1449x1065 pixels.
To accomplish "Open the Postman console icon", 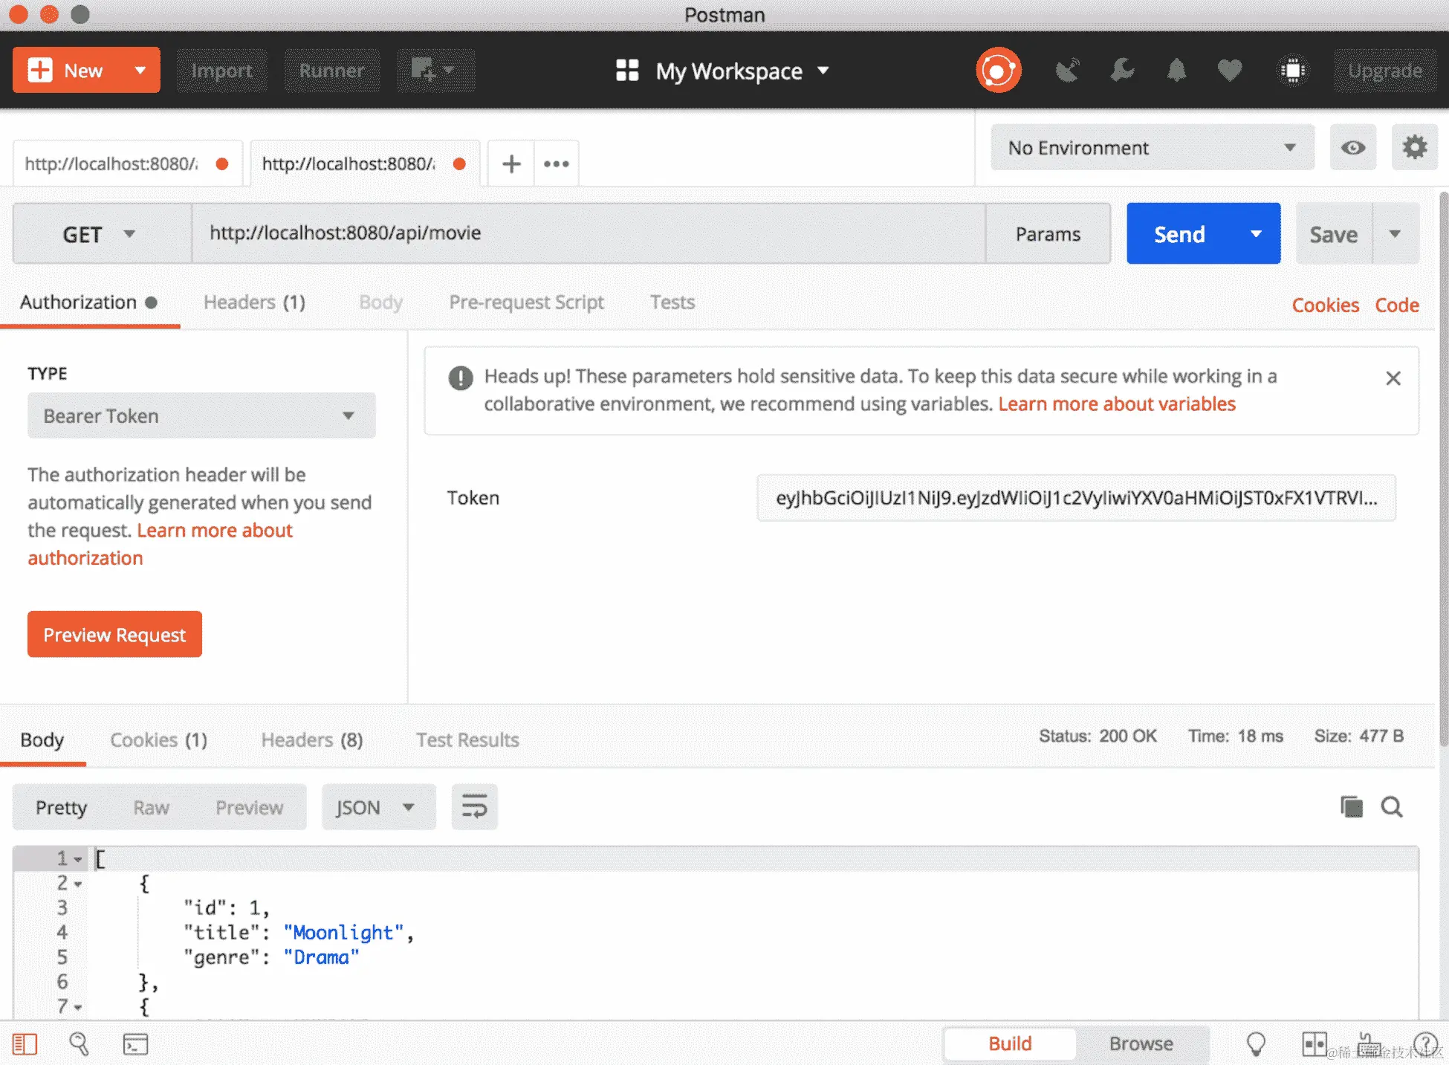I will tap(135, 1044).
